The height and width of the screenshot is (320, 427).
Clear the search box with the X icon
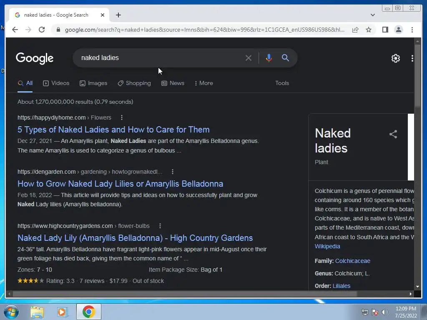[248, 57]
